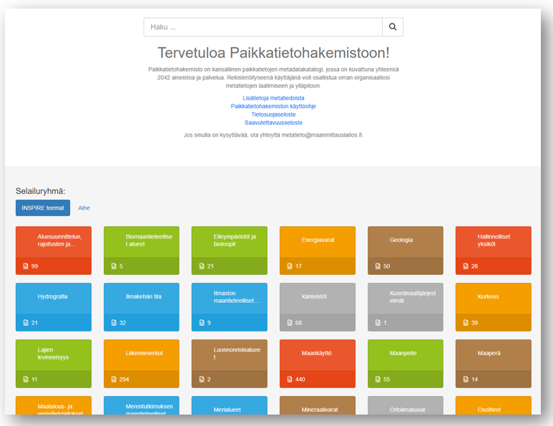Click document icon next to count 17
This screenshot has height=426, width=553.
(x=290, y=266)
